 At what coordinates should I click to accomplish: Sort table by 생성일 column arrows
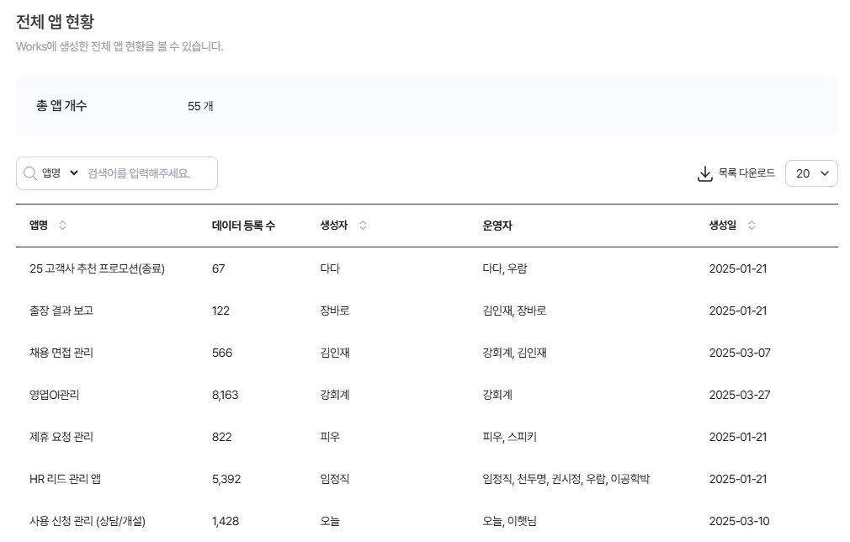[752, 226]
